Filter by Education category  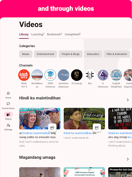pyautogui.click(x=93, y=54)
